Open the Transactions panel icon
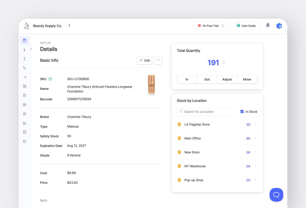This screenshot has height=208, width=306. [24, 86]
